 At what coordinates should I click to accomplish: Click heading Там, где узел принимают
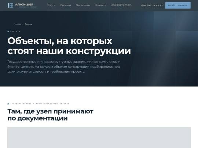[x=50, y=115]
